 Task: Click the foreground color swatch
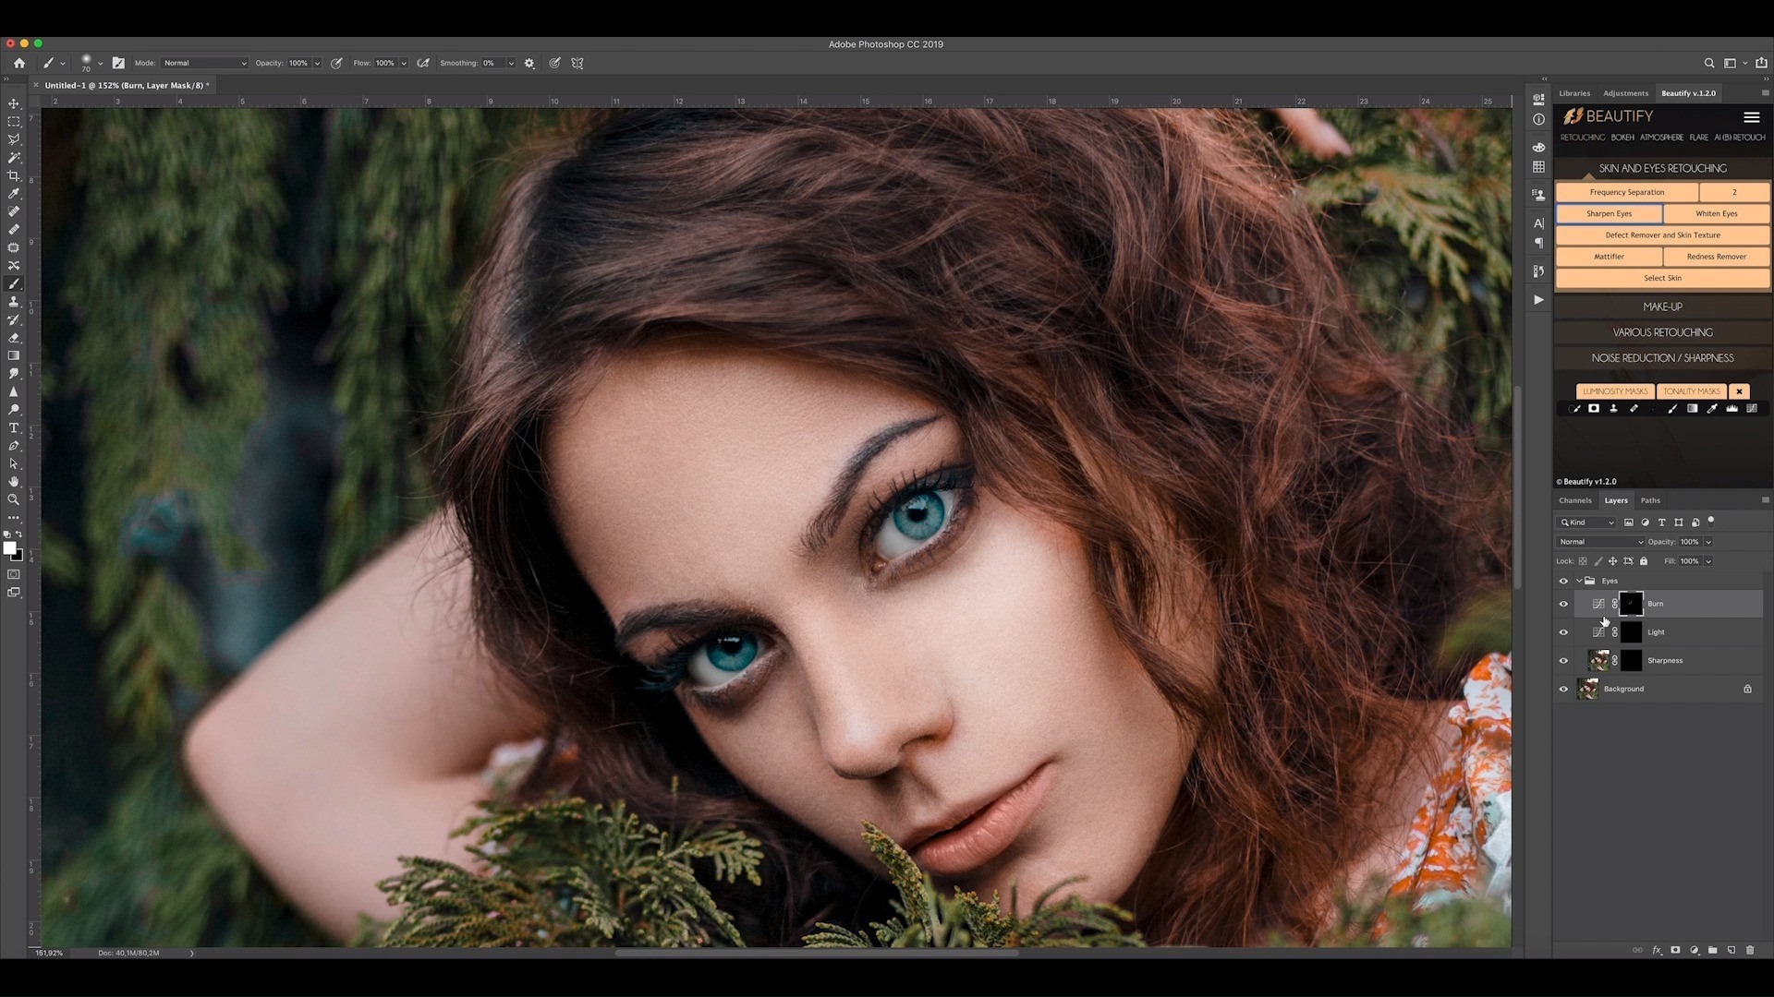click(9, 548)
